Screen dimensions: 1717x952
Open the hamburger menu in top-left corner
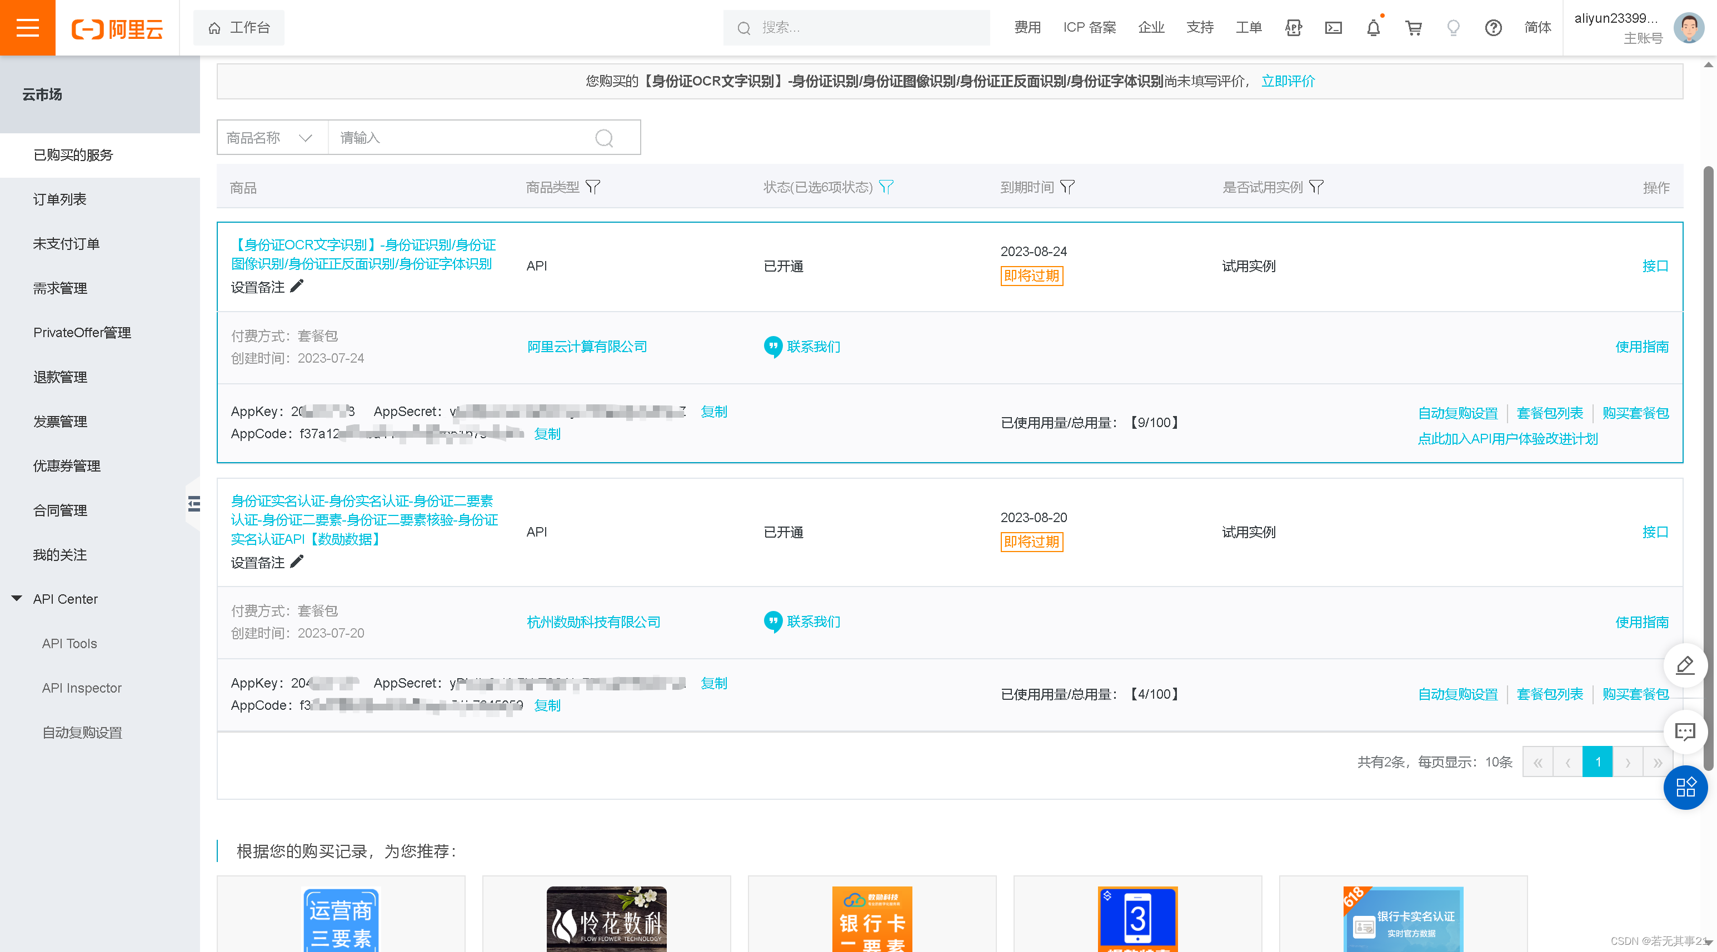pos(27,27)
